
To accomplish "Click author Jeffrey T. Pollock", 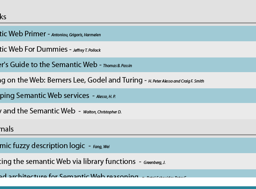I will click(87, 51).
